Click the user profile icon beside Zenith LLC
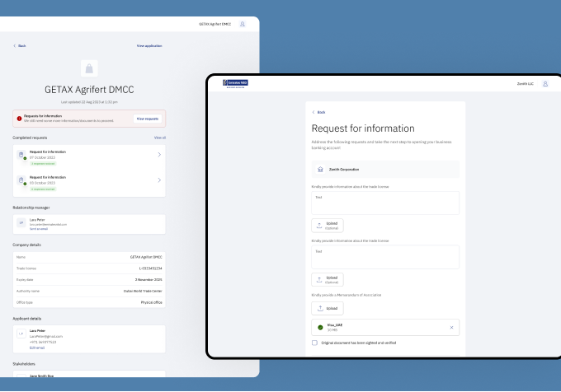 [x=545, y=84]
